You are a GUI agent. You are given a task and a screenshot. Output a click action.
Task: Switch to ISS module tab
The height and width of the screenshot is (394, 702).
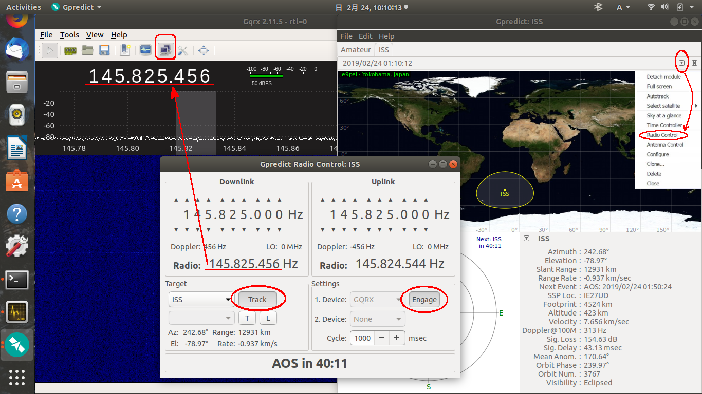pyautogui.click(x=384, y=50)
